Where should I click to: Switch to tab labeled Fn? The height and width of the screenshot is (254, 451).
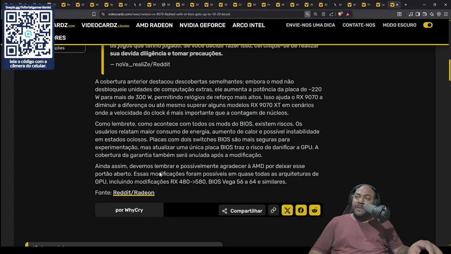click(x=267, y=5)
